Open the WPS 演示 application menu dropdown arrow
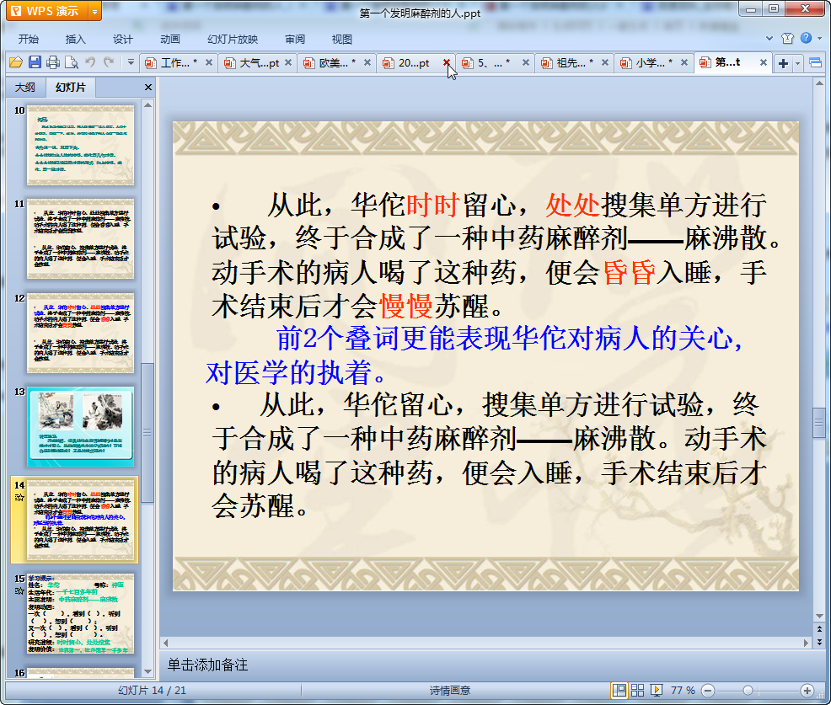 (94, 11)
